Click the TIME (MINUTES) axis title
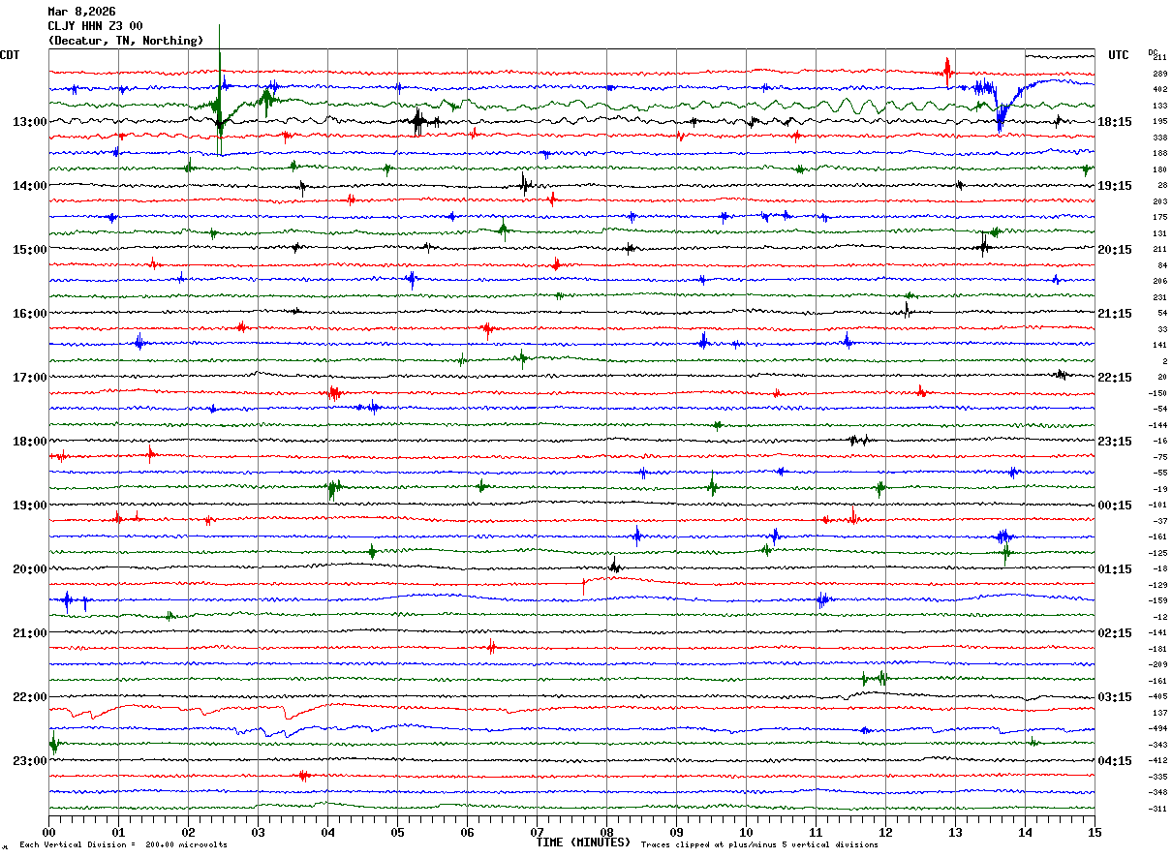This screenshot has width=1172, height=858. click(x=582, y=843)
